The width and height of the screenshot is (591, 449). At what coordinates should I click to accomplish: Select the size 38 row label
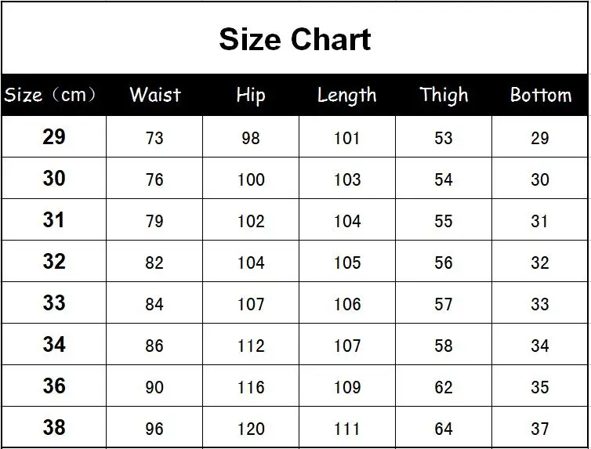point(54,427)
